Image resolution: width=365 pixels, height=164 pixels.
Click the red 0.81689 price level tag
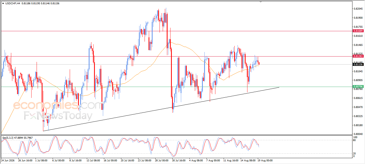(x=358, y=31)
